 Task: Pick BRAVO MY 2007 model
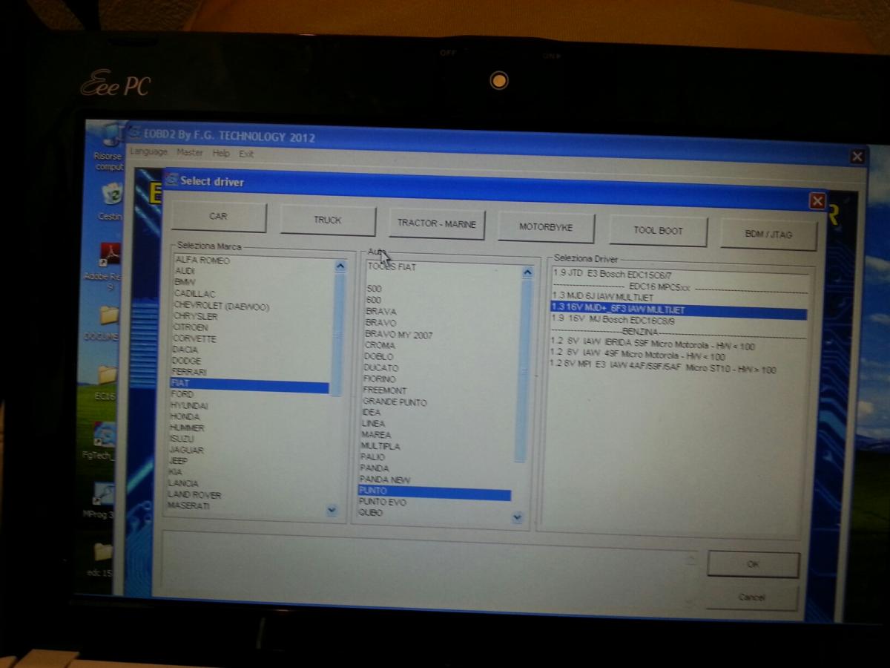398,335
